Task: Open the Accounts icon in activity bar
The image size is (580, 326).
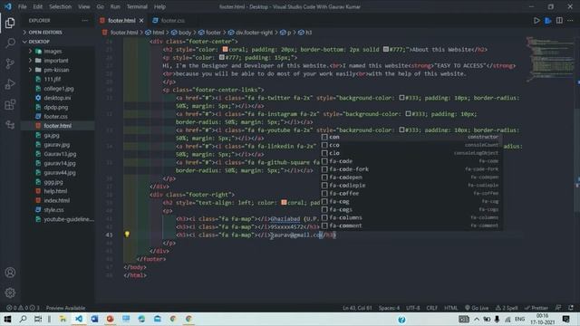Action: 10,273
